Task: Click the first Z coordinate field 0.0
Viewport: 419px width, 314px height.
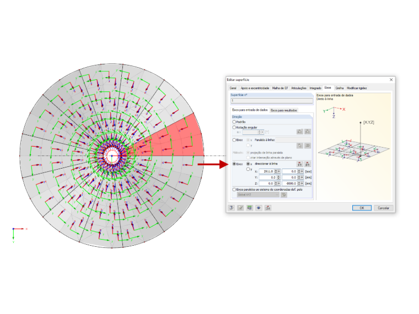Action: tap(267, 183)
